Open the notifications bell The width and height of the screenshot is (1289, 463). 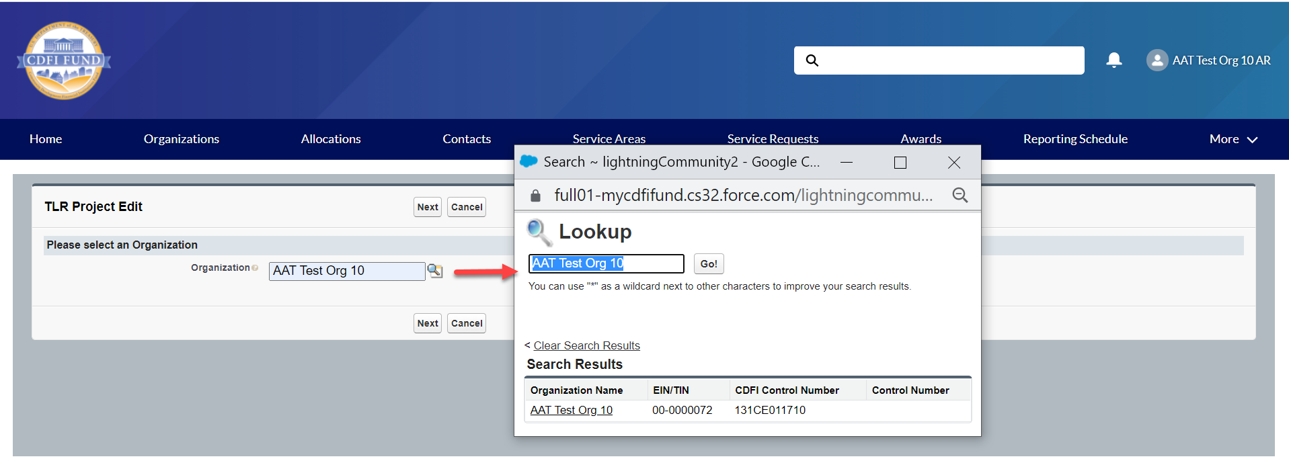tap(1114, 60)
